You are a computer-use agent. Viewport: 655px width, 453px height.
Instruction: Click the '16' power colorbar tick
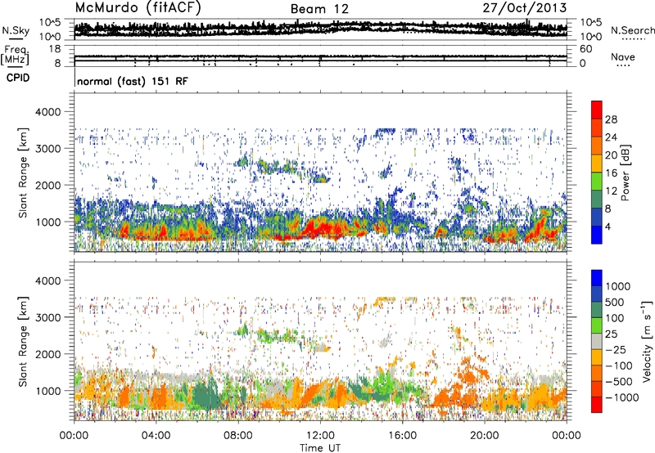(x=611, y=173)
